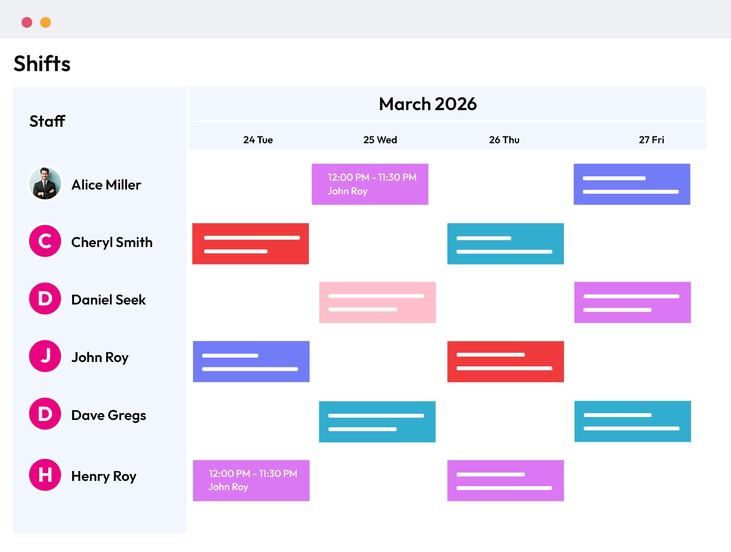Select the 25 Wed column header
This screenshot has width=731, height=552.
(x=380, y=140)
